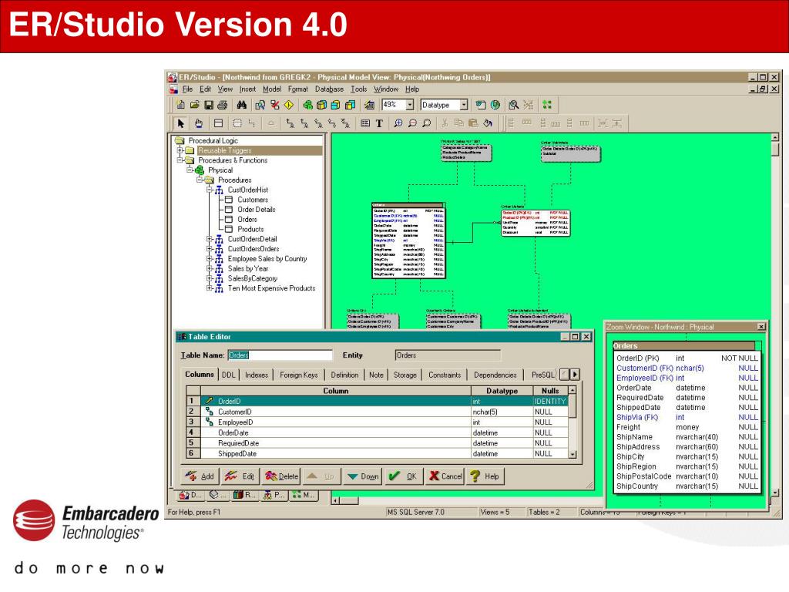Image resolution: width=789 pixels, height=592 pixels.
Task: Expand the CustOrdersOrders node
Action: [x=210, y=249]
